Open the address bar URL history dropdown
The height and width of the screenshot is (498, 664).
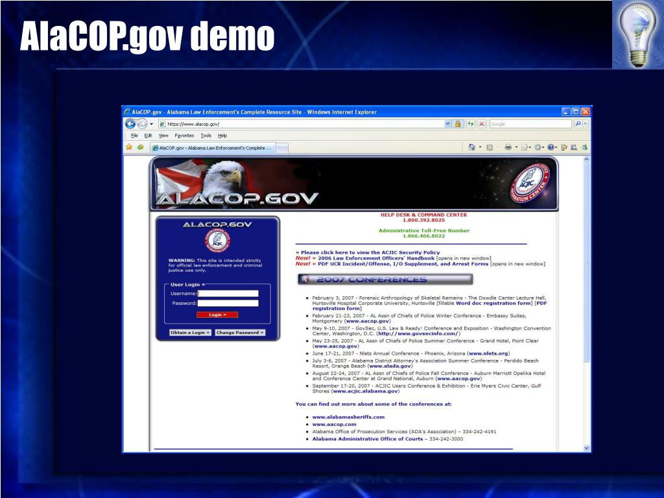(447, 124)
